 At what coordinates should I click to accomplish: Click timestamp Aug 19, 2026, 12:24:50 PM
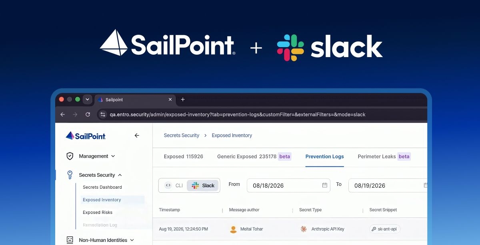click(x=183, y=229)
